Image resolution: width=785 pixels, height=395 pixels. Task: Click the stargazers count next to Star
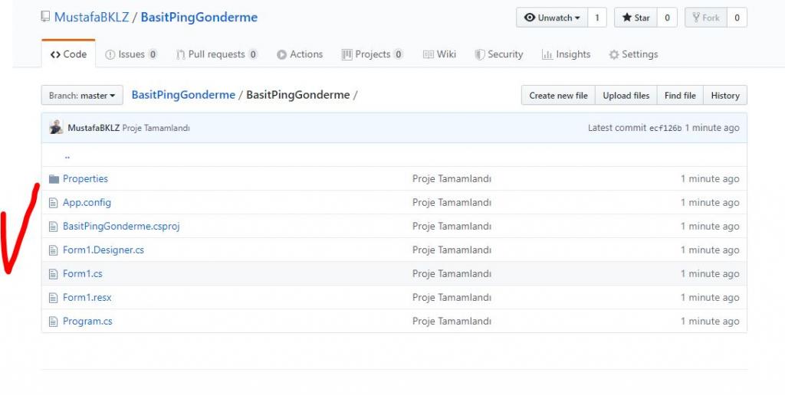[x=667, y=18]
